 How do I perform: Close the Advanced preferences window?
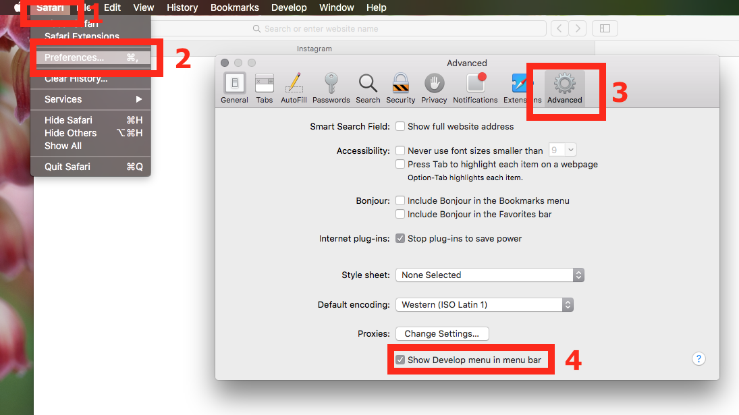point(225,63)
